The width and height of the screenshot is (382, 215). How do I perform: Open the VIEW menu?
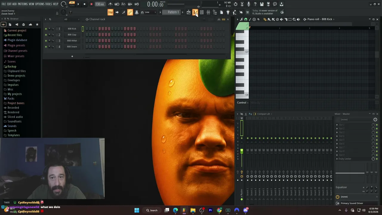point(31,4)
